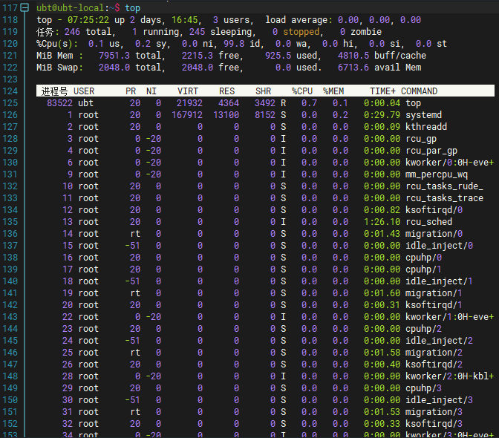Select PID 83522 in the process list
Image resolution: width=499 pixels, height=438 pixels.
click(59, 103)
